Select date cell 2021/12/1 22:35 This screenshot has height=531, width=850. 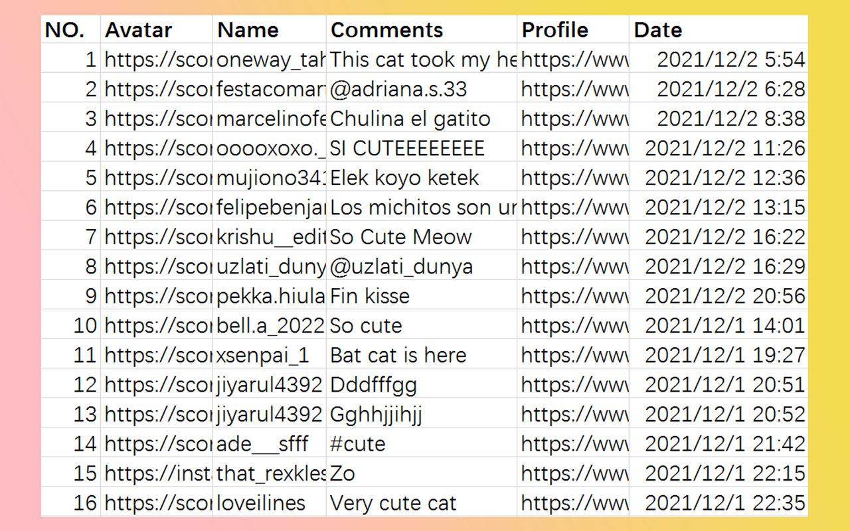coord(719,502)
